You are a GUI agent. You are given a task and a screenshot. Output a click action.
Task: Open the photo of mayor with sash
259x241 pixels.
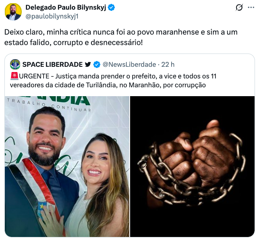click(x=67, y=167)
